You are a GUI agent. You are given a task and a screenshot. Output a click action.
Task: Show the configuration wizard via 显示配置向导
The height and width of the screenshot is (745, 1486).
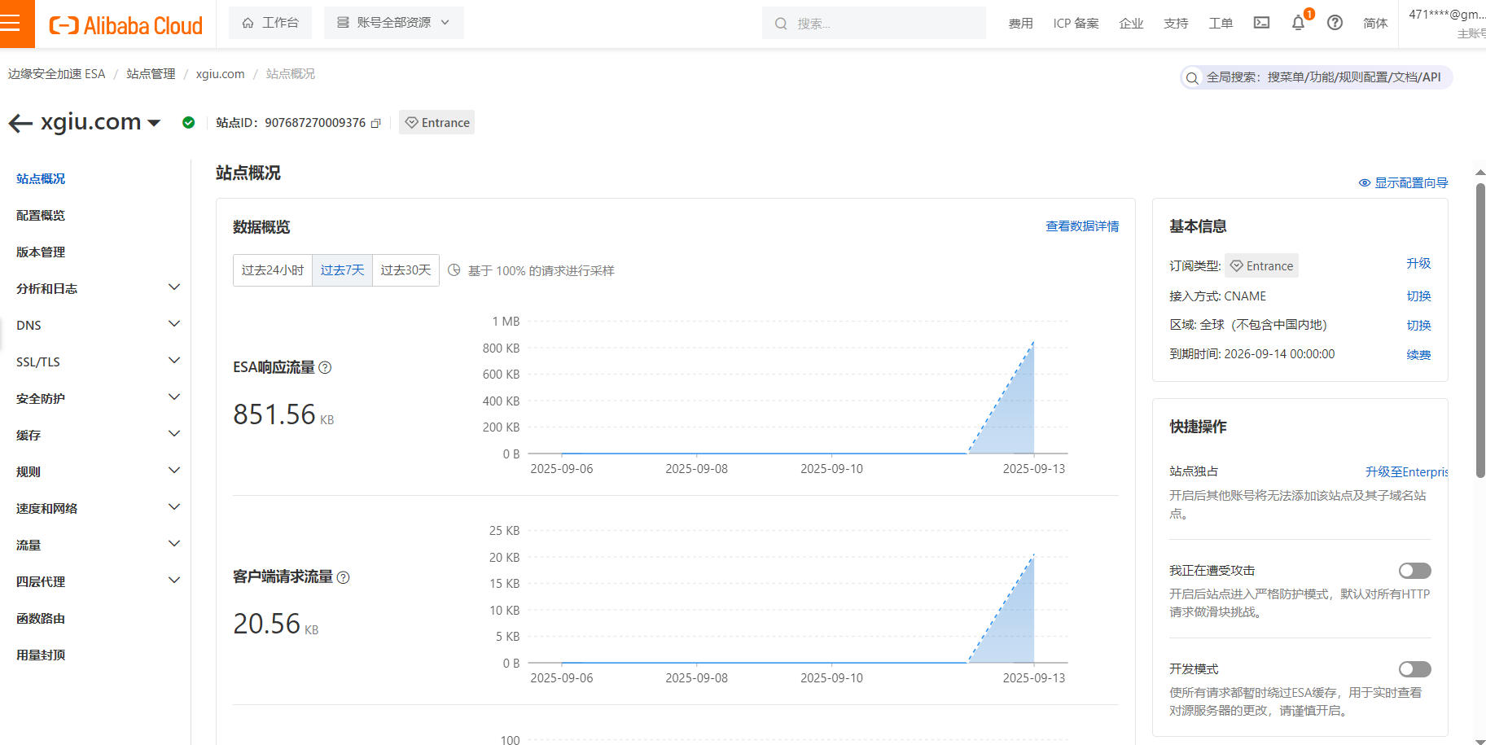(x=1403, y=183)
